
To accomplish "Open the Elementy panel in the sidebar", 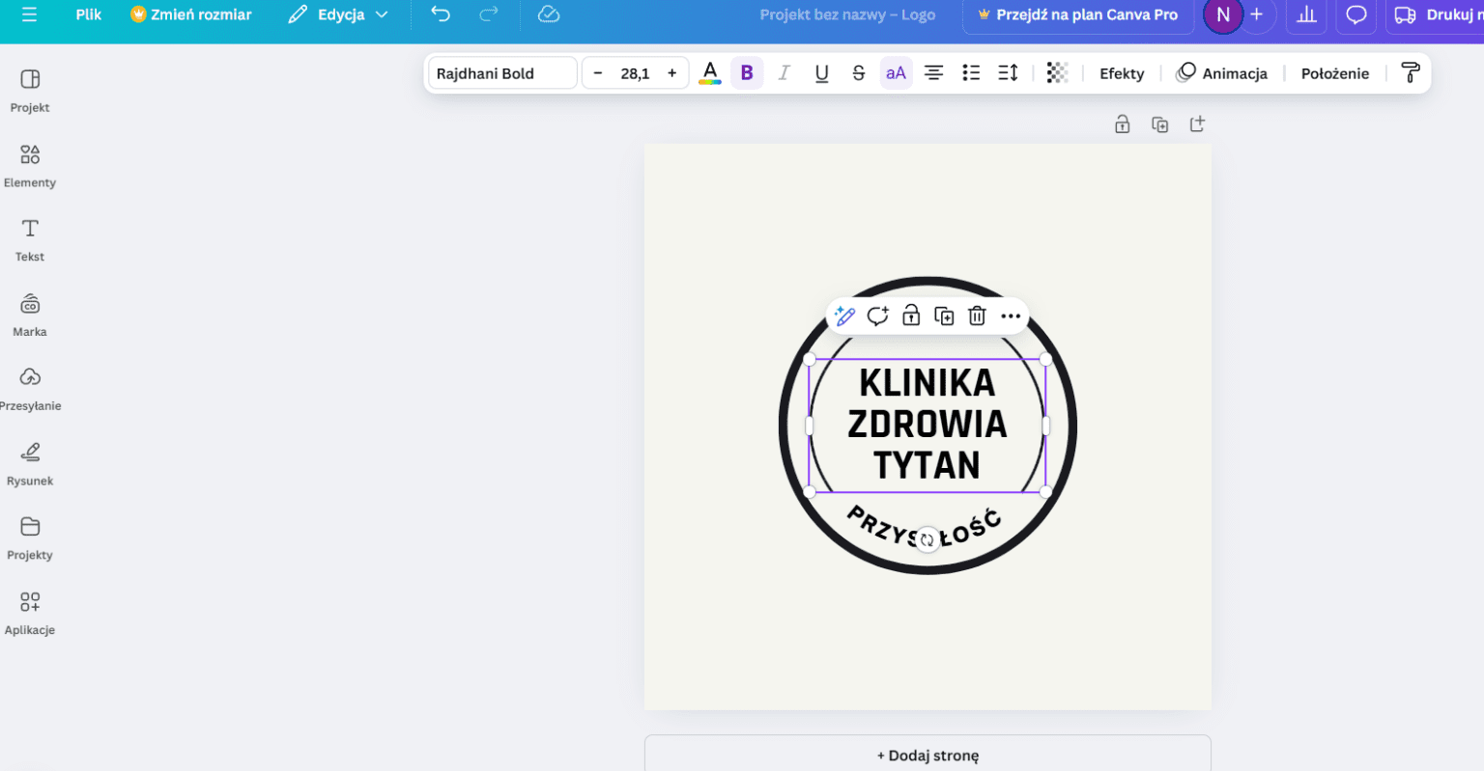I will coord(29,164).
